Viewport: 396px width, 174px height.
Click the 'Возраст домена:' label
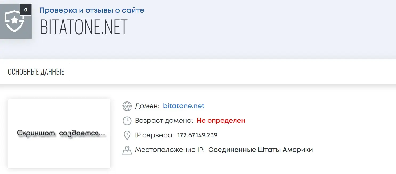[x=164, y=121]
